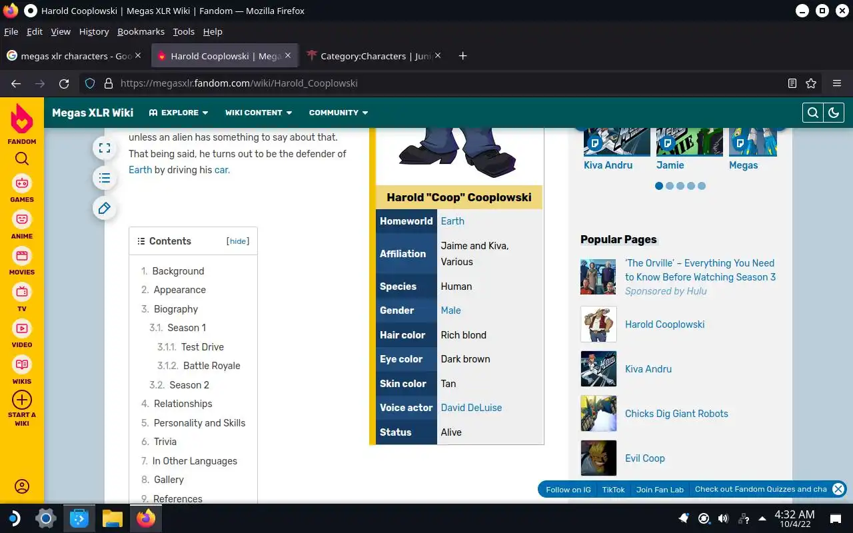853x533 pixels.
Task: Open the taskbar application launcher
Action: point(13,518)
